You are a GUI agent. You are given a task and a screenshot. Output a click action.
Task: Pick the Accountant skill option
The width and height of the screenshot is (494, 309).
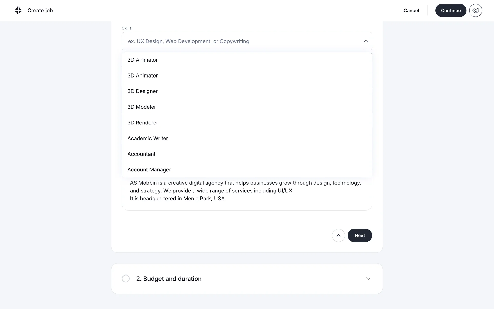(x=142, y=154)
